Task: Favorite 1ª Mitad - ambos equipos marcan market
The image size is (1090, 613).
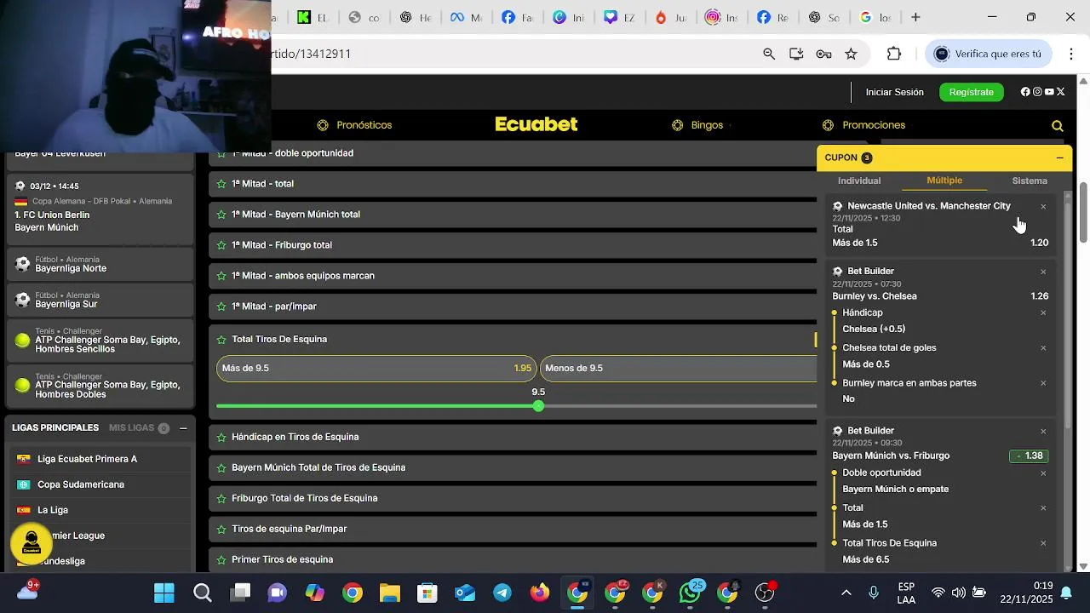Action: pyautogui.click(x=221, y=276)
